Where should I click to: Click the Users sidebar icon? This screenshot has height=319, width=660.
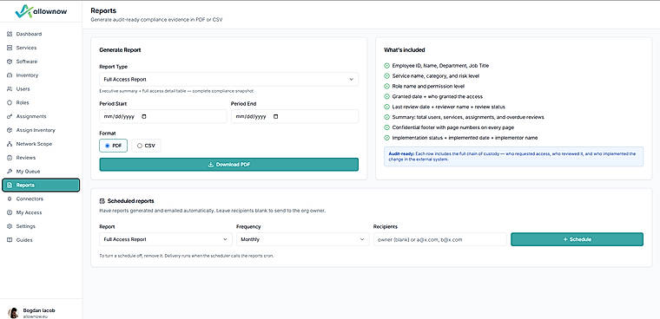(x=10, y=89)
